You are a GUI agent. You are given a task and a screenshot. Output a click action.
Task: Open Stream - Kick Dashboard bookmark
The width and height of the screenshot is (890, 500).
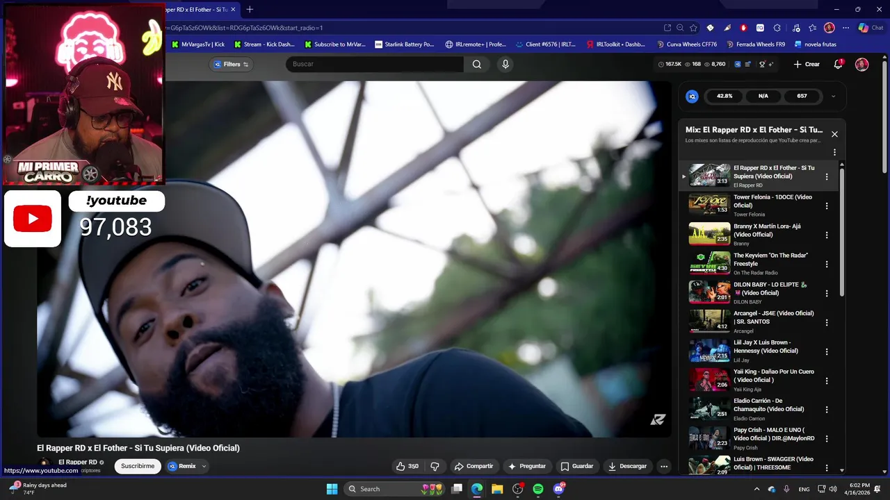pos(264,44)
